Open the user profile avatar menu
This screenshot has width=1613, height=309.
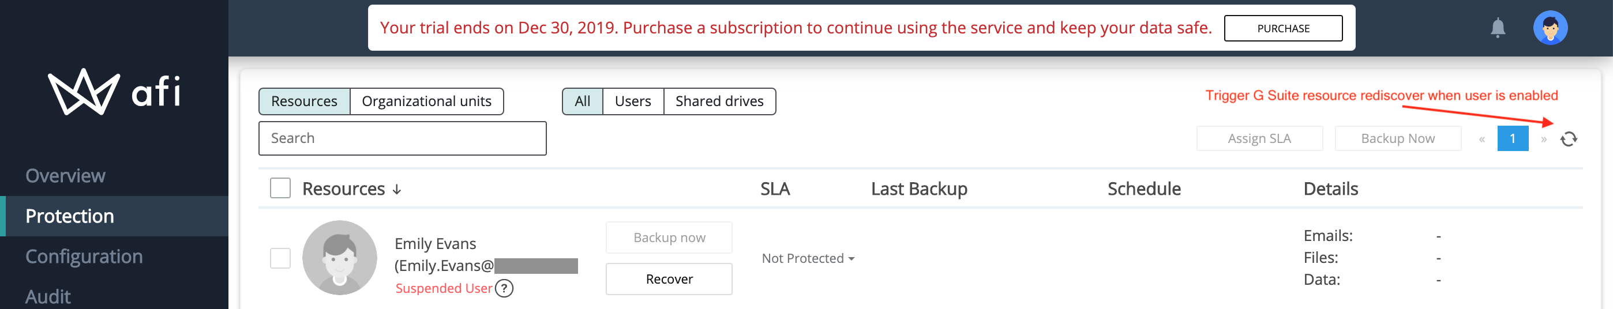pos(1550,28)
